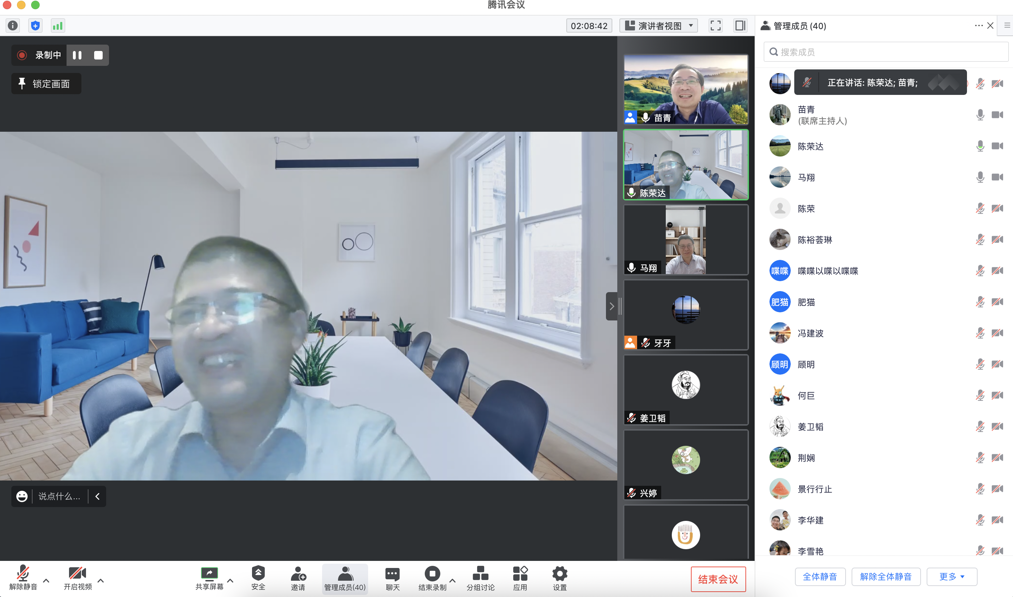The image size is (1013, 597).
Task: Unmute microphone with 解除静音
Action: (23, 573)
